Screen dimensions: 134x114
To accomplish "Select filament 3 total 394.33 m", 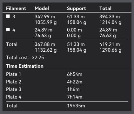I will (x=110, y=17).
